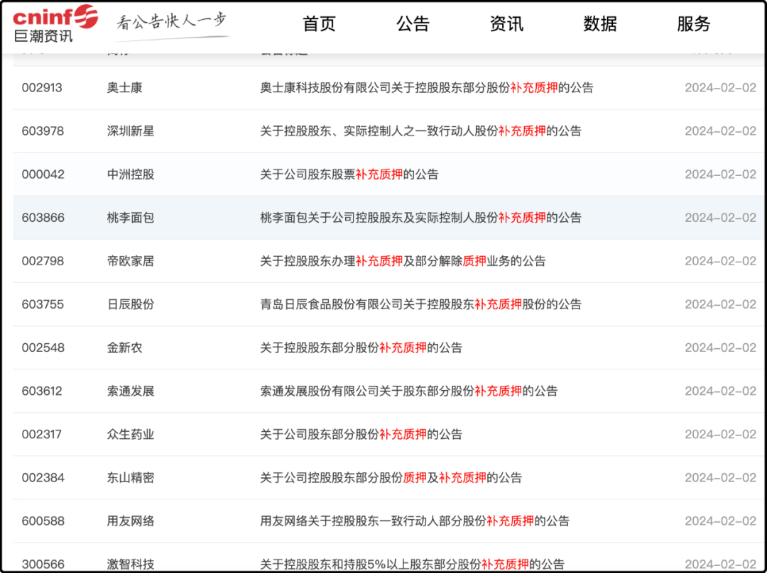Click date 2024-02-02 in 奥士康 row
Screen dimensions: 767x573
(x=720, y=88)
